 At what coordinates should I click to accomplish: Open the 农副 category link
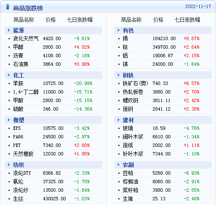point(128,165)
